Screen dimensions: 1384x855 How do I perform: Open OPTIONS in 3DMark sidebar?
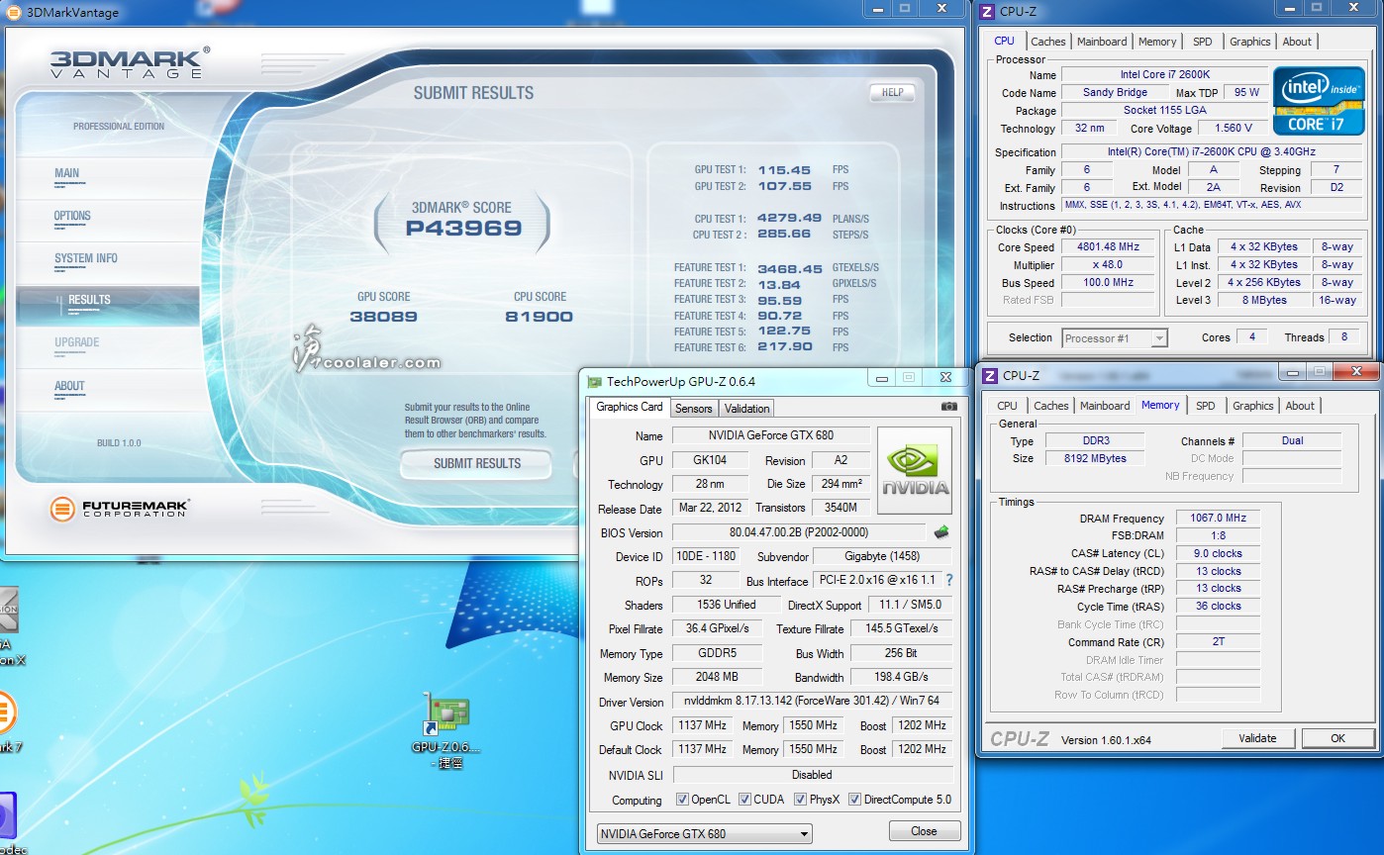(72, 217)
